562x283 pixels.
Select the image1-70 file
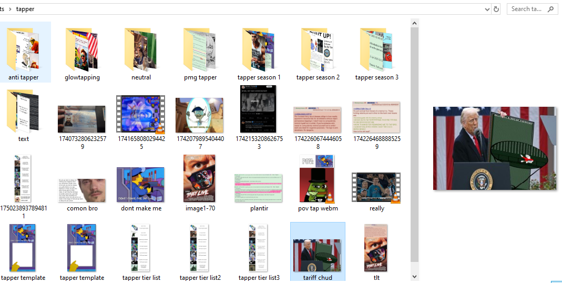[200, 178]
